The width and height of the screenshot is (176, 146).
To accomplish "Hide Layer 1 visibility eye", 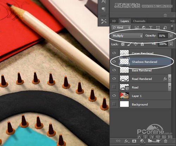I will coord(114,96).
